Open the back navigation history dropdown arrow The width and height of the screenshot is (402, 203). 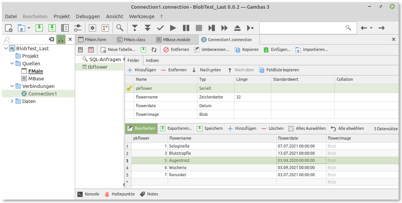coord(371,28)
